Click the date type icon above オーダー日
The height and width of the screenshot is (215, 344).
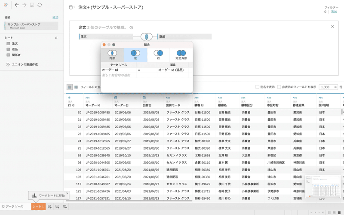pos(116,98)
